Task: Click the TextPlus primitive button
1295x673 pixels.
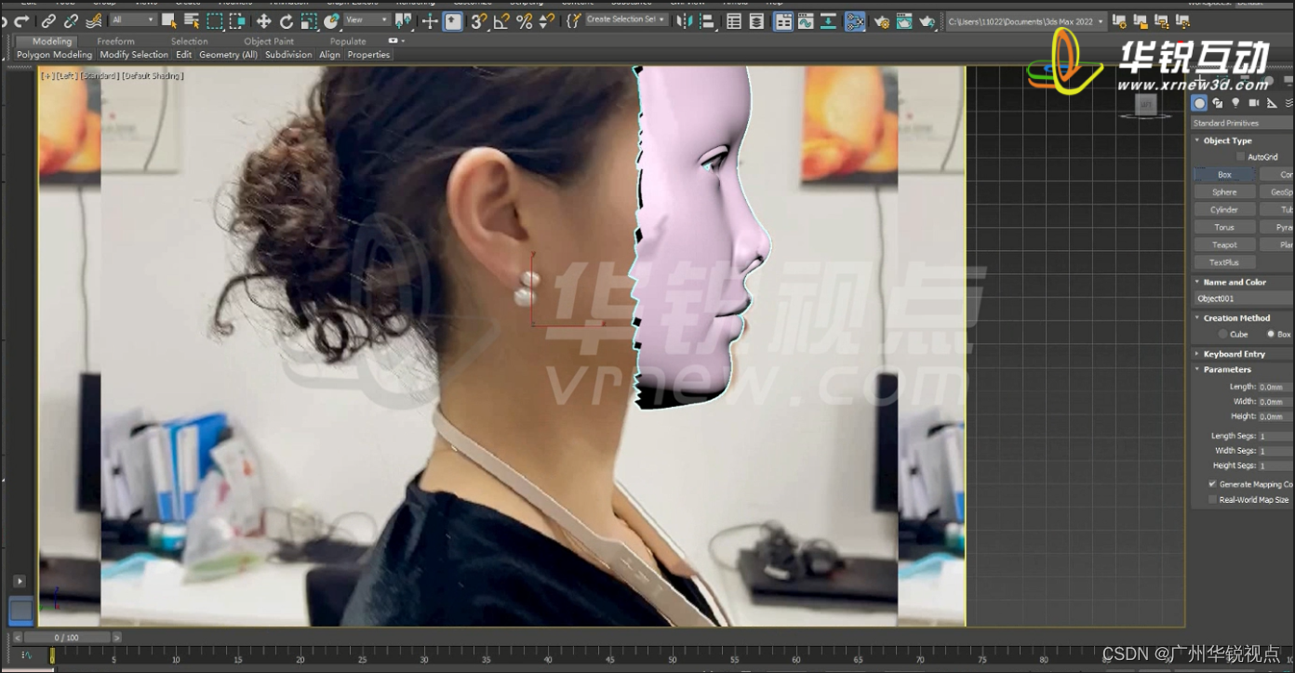Action: point(1224,263)
